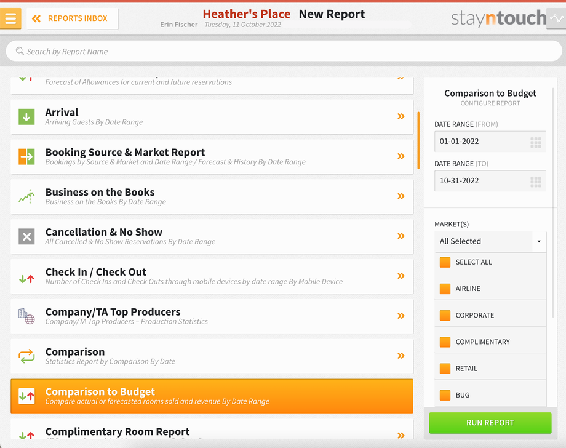The width and height of the screenshot is (566, 448).
Task: Toggle the CORPORATE market checkbox
Action: pos(445,315)
